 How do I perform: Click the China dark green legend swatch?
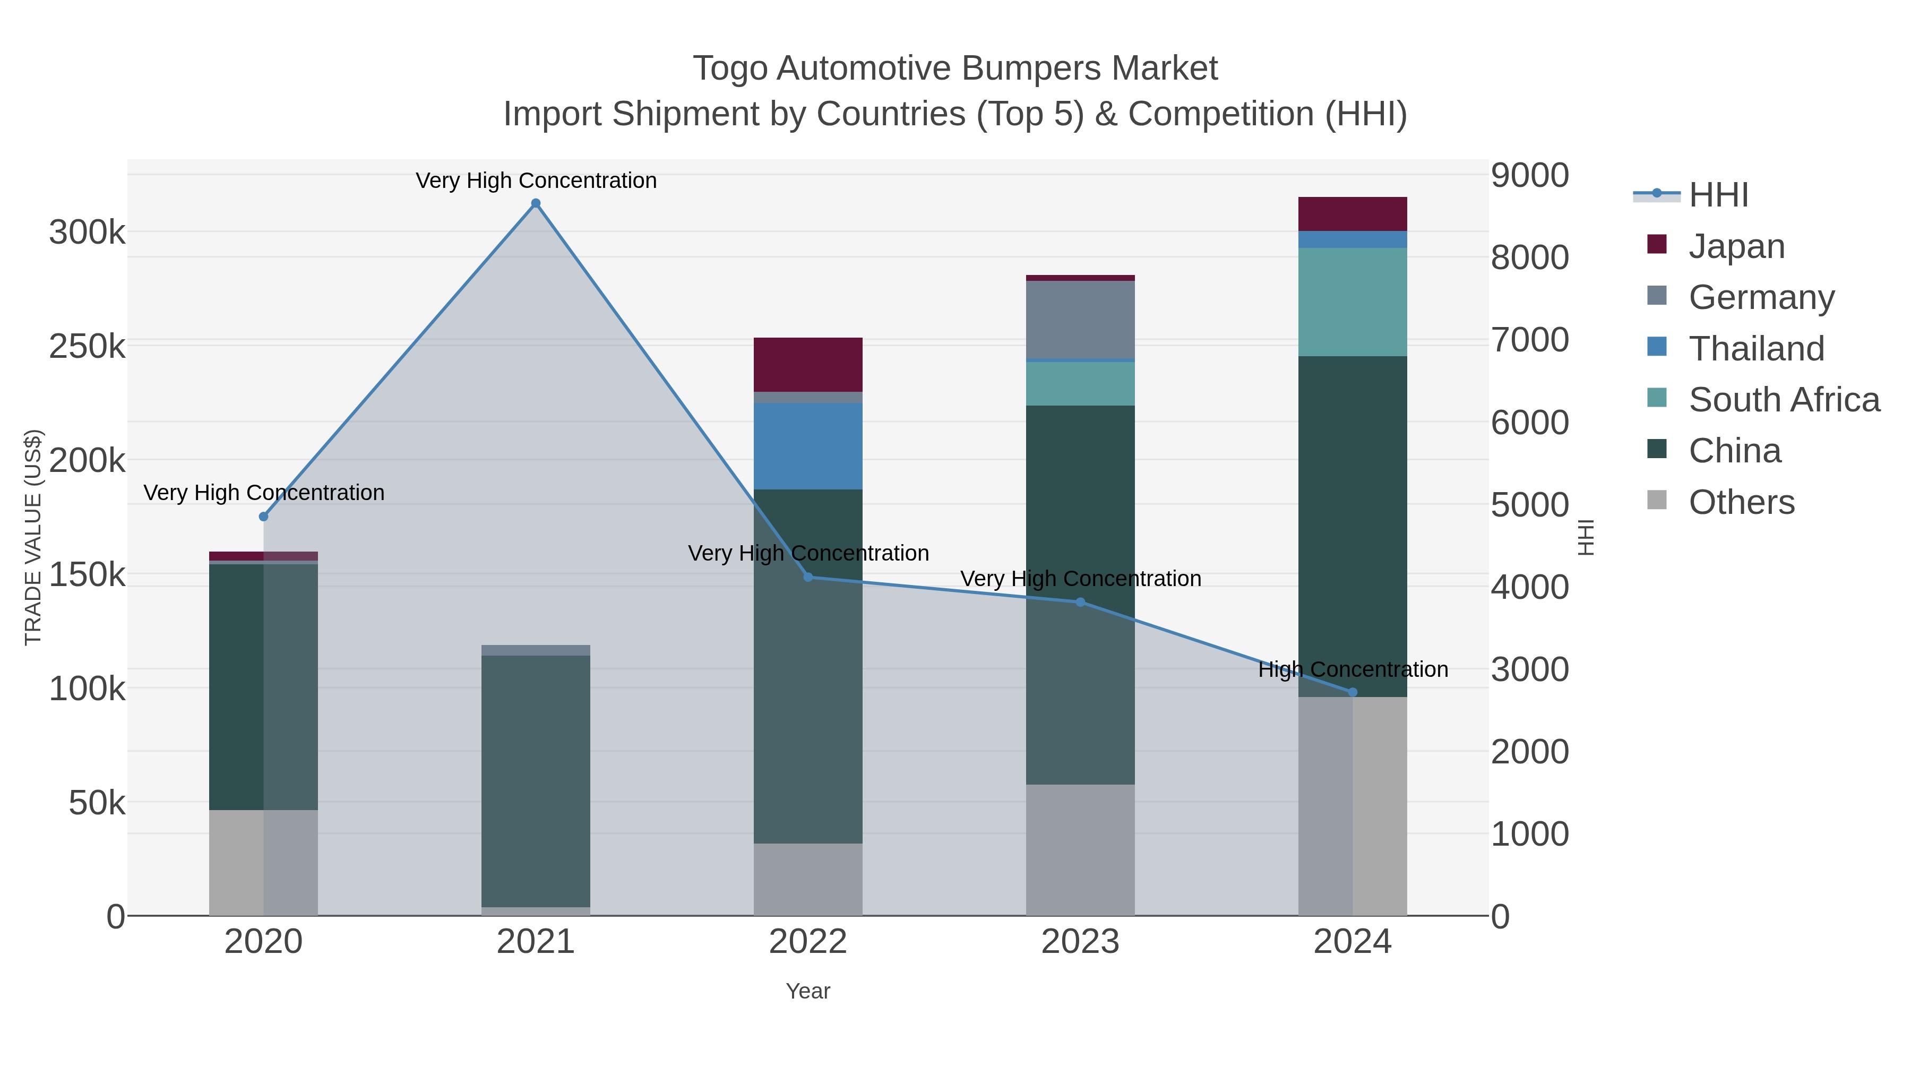pyautogui.click(x=1657, y=449)
